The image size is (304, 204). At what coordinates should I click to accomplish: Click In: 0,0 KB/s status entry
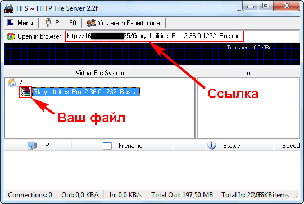tap(126, 194)
